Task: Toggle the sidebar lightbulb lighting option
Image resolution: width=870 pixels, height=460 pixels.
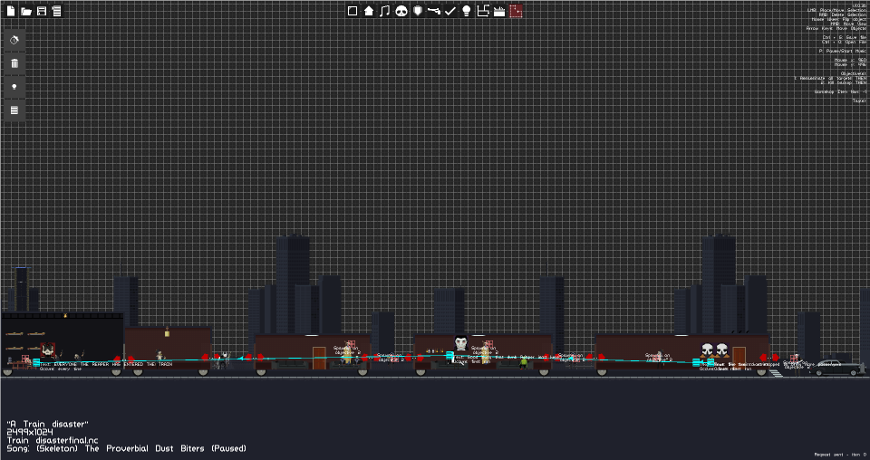Action: (x=14, y=87)
